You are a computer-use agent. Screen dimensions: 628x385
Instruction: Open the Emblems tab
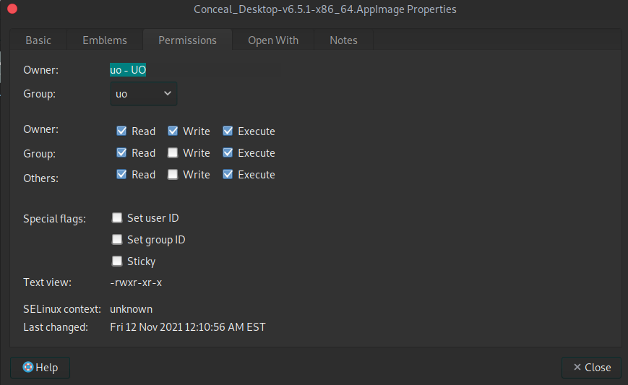pos(105,40)
